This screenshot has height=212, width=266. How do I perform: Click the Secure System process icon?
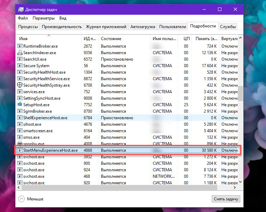[x=20, y=65]
